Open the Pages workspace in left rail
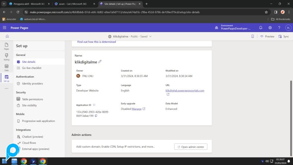293x165 pixels. (x=6, y=46)
